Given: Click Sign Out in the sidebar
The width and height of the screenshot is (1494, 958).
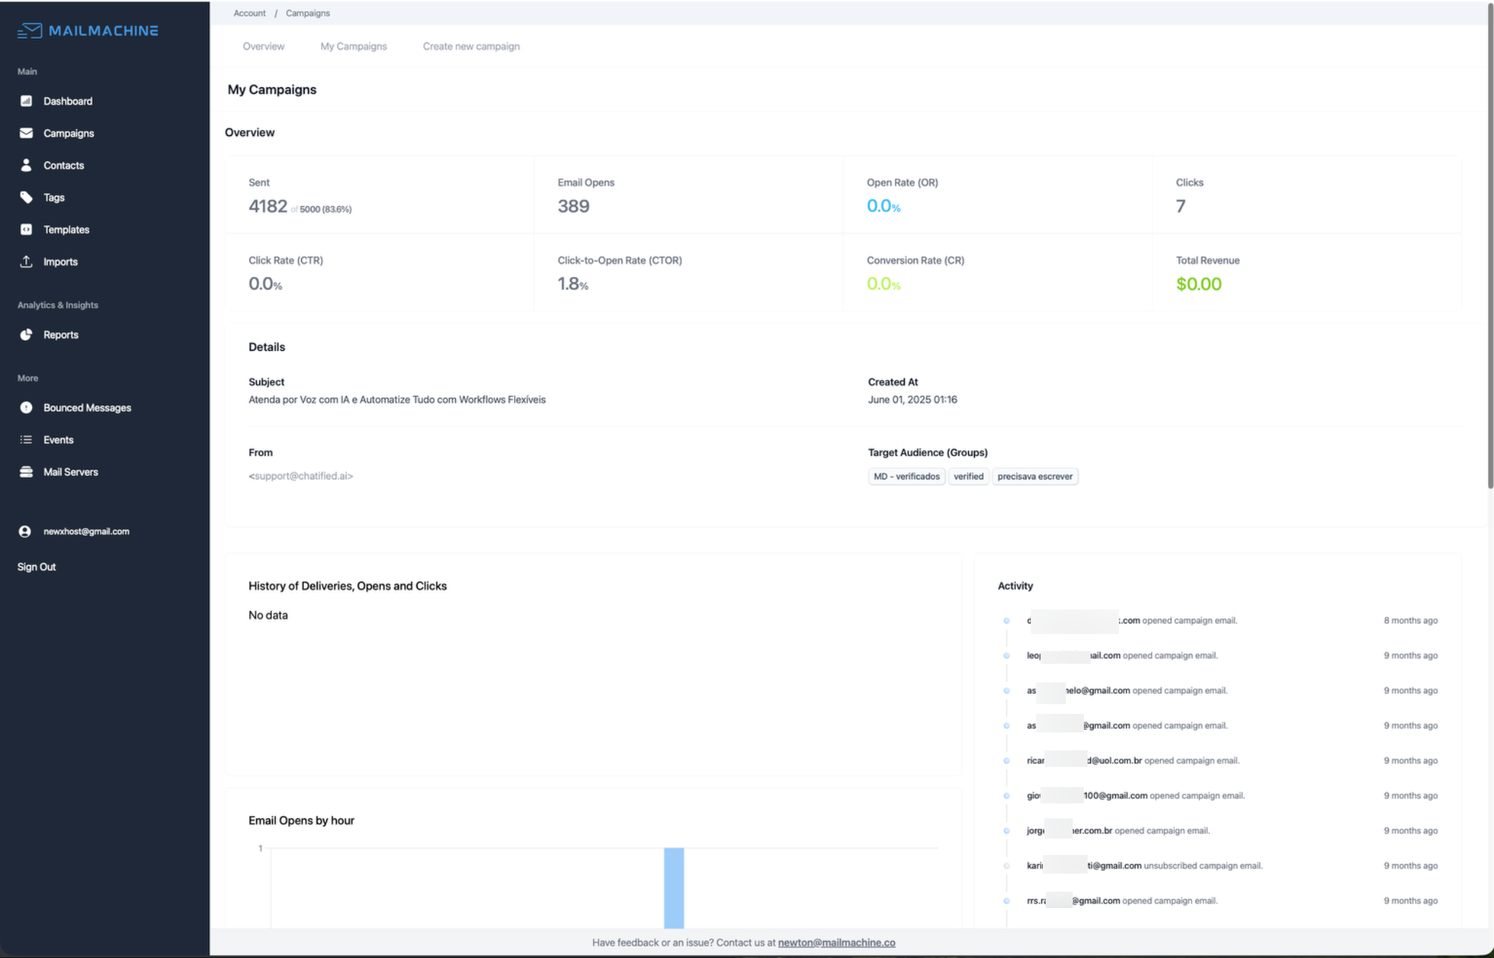Looking at the screenshot, I should click(36, 566).
